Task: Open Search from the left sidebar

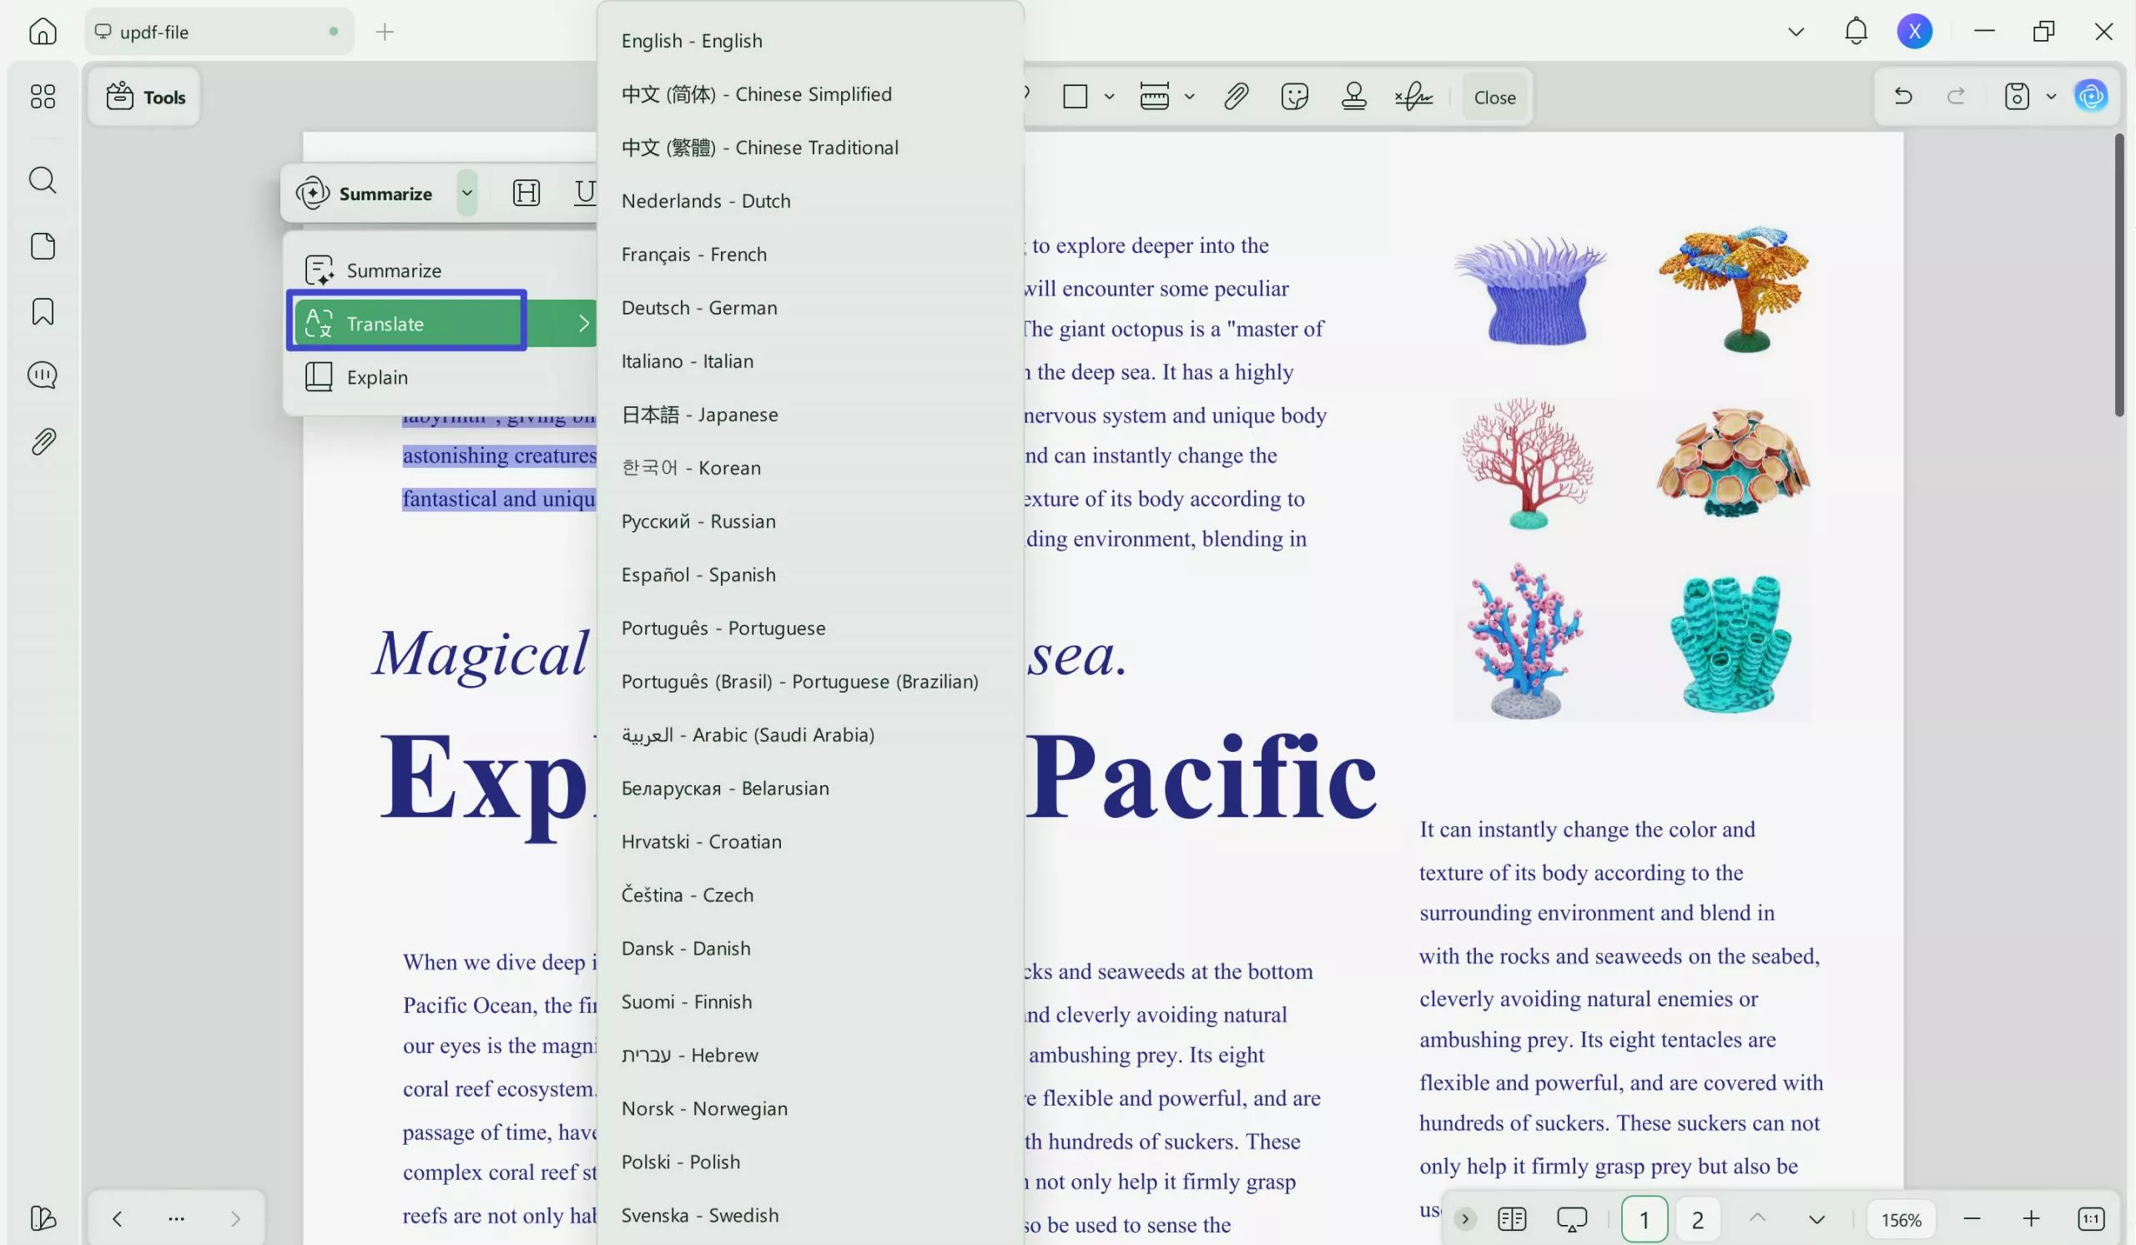Action: coord(42,179)
